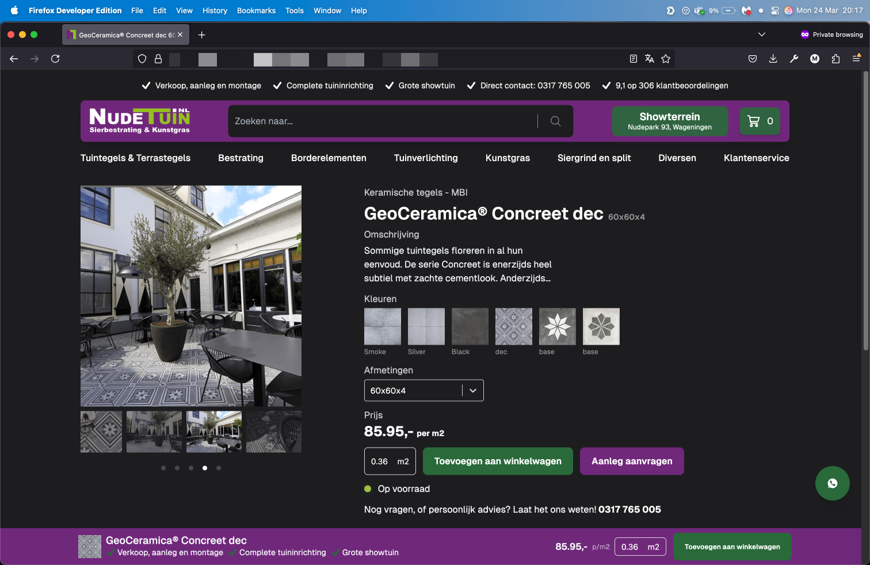
Task: Go to third carousel image dot
Action: pyautogui.click(x=191, y=468)
